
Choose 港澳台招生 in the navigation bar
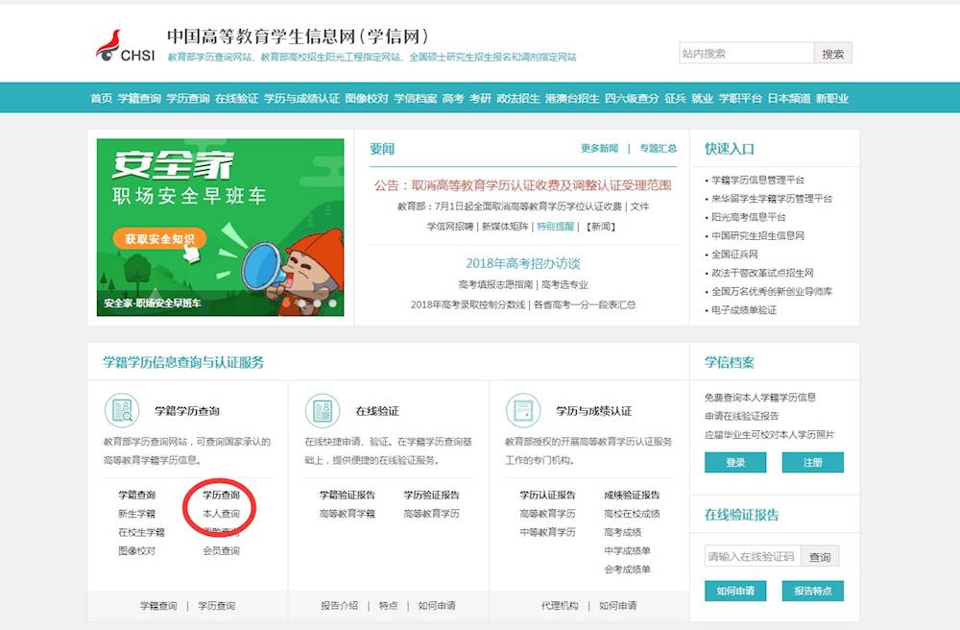572,98
